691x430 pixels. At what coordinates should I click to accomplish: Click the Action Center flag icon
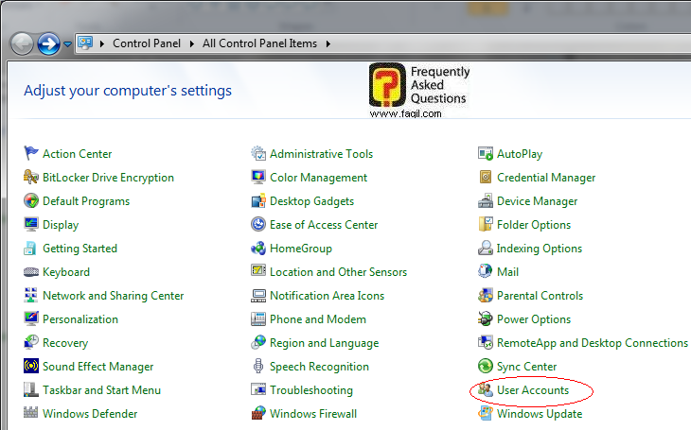pyautogui.click(x=31, y=154)
